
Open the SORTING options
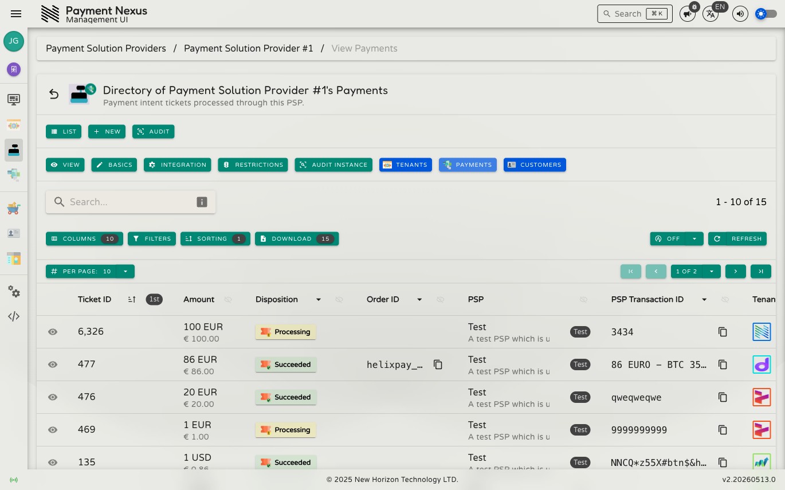pos(215,239)
